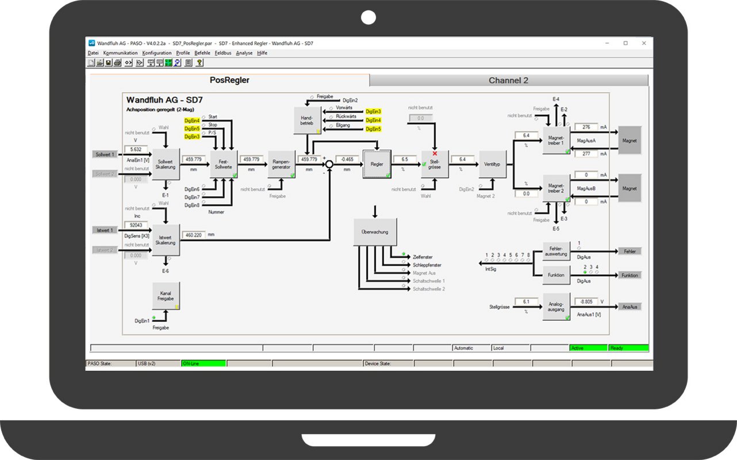Click the Local status bar cell
The image size is (737, 460).
[x=510, y=348]
